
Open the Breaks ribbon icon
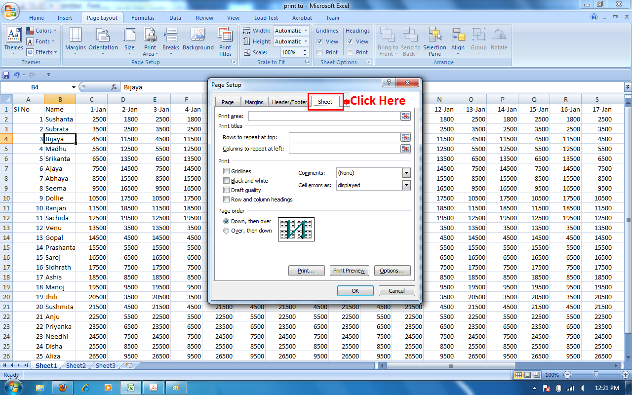pos(171,41)
